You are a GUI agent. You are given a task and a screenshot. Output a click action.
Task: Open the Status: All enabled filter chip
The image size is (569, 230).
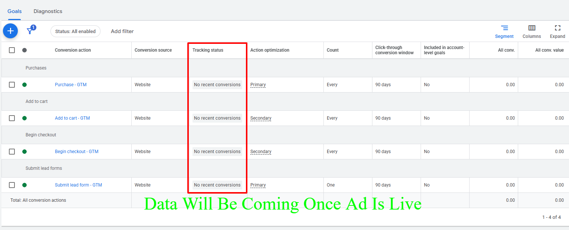tap(75, 31)
